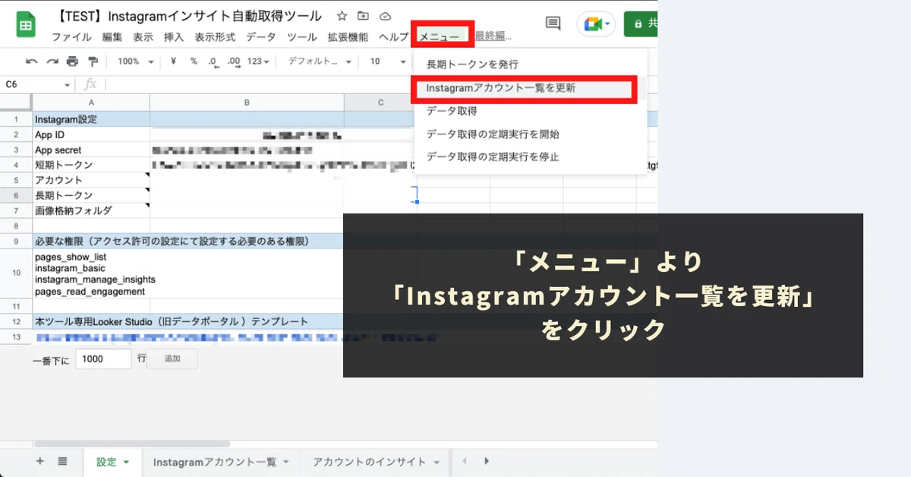Open the 123 number format dropdown
The height and width of the screenshot is (477, 911).
tap(259, 62)
